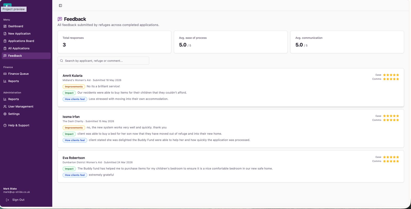Click the Avg. ease of process card
The height and width of the screenshot is (209, 411).
(x=231, y=42)
